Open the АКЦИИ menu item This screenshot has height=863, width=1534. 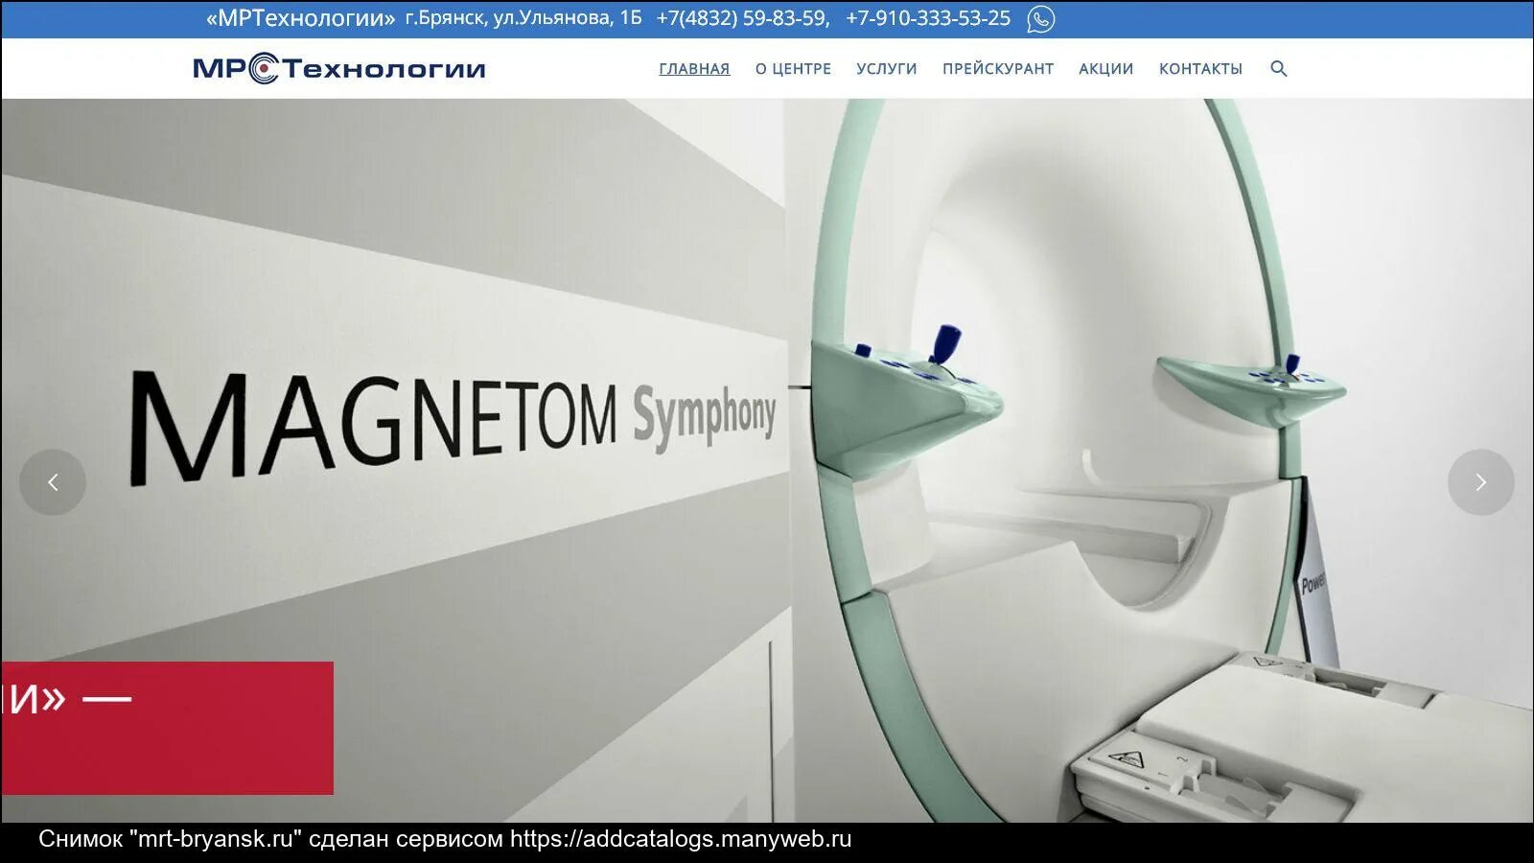pos(1106,69)
